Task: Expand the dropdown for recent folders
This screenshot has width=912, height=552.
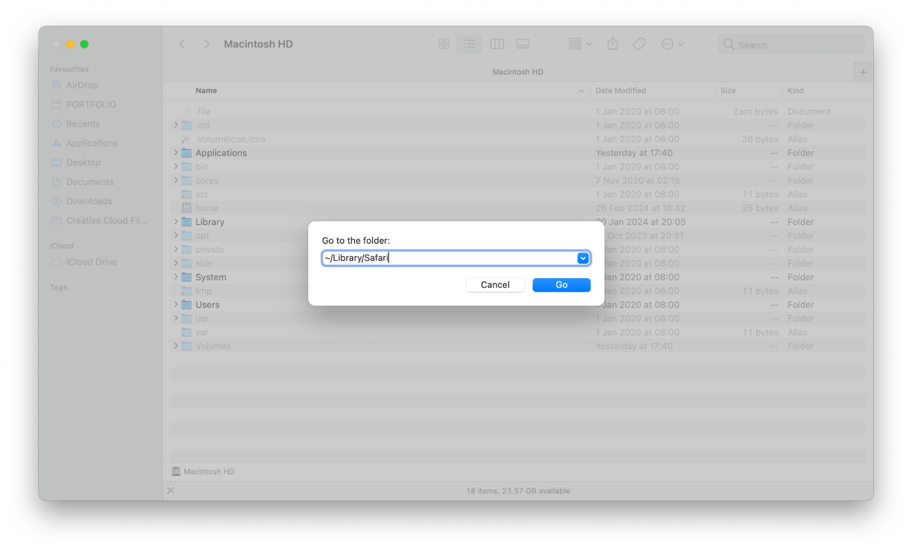Action: click(x=583, y=258)
